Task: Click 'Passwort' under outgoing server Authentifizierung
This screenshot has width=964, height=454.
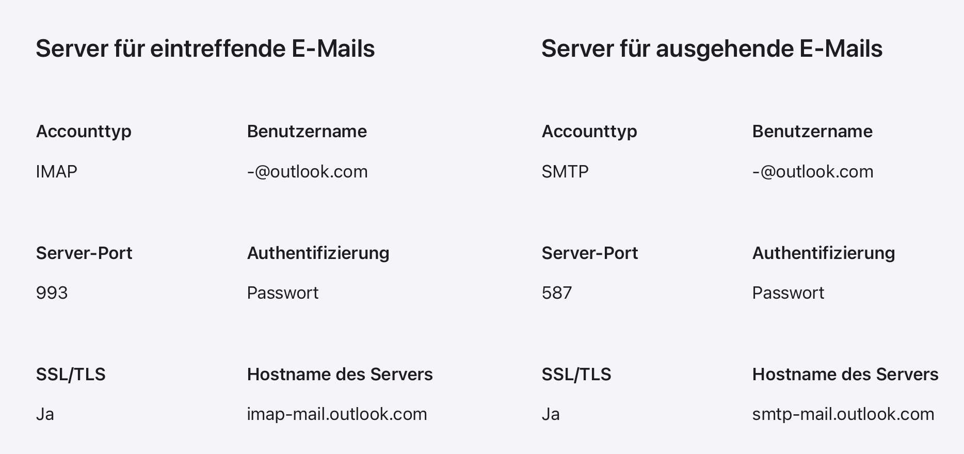Action: [x=788, y=293]
